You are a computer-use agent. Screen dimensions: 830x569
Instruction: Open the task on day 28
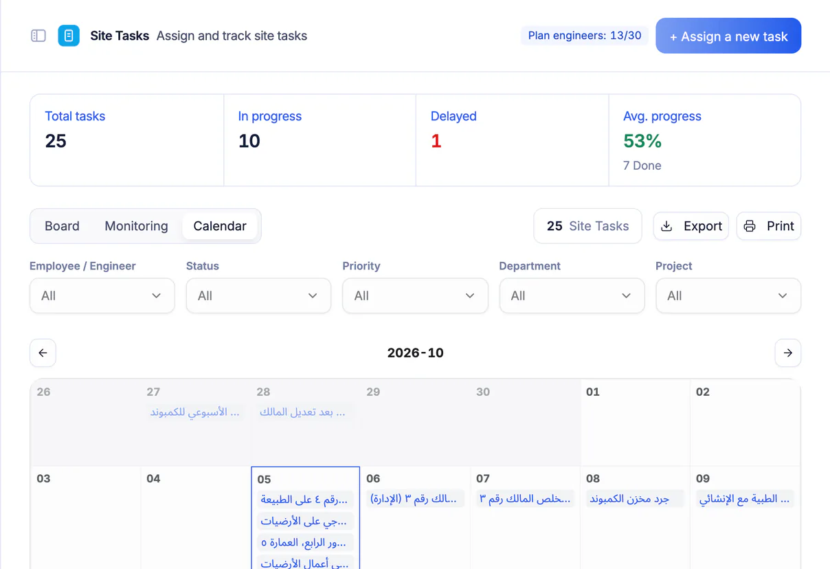(305, 412)
